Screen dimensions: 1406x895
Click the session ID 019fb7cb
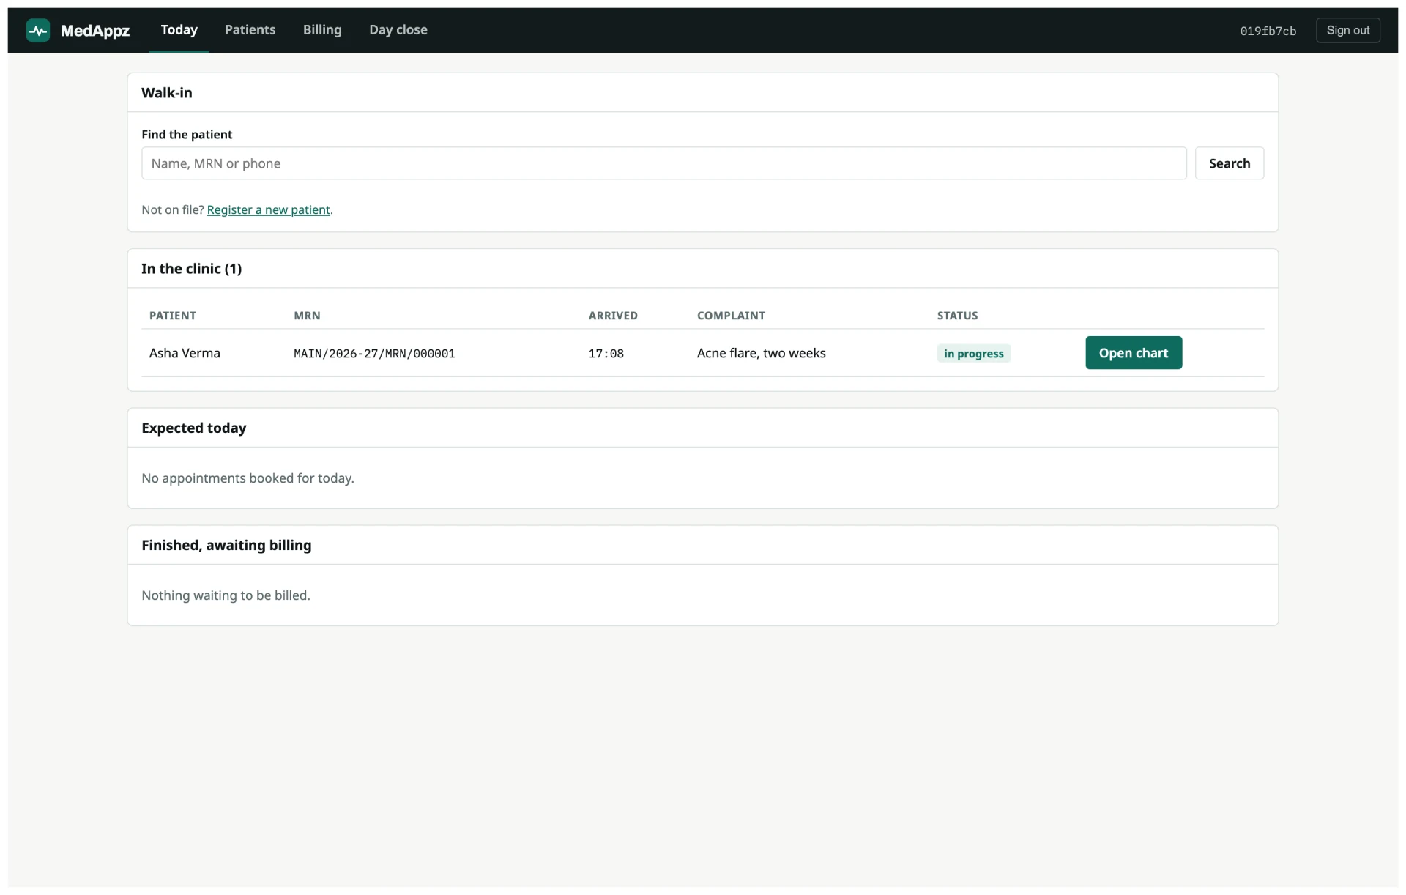[1268, 31]
